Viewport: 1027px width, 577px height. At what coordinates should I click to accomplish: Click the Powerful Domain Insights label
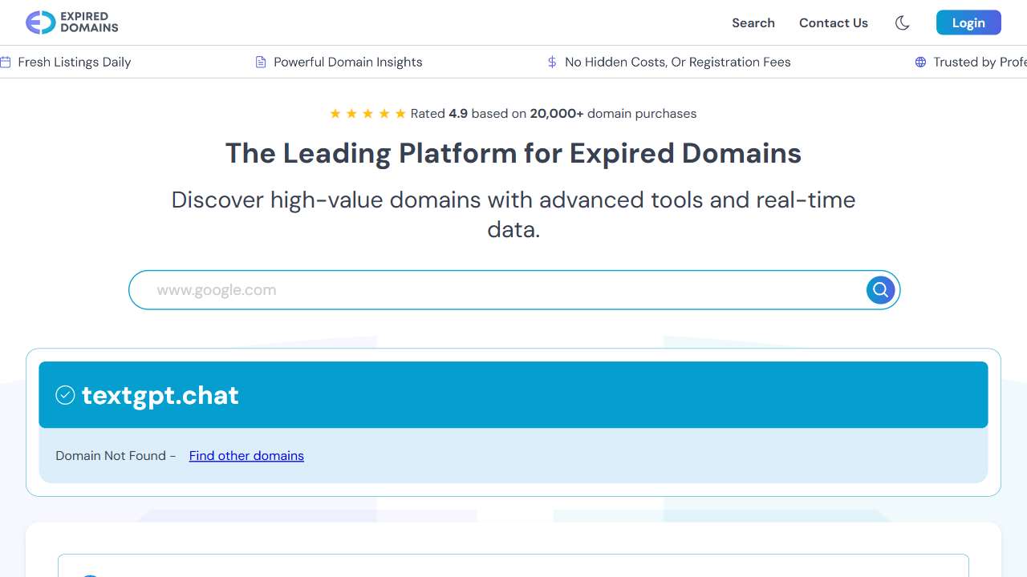(347, 62)
